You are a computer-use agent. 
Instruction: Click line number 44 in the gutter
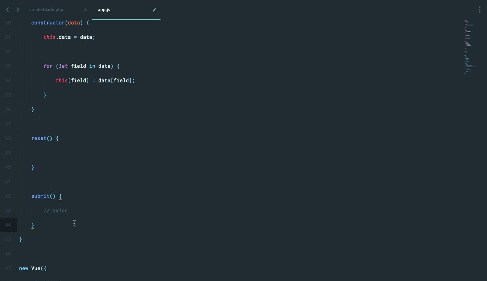coord(8,225)
